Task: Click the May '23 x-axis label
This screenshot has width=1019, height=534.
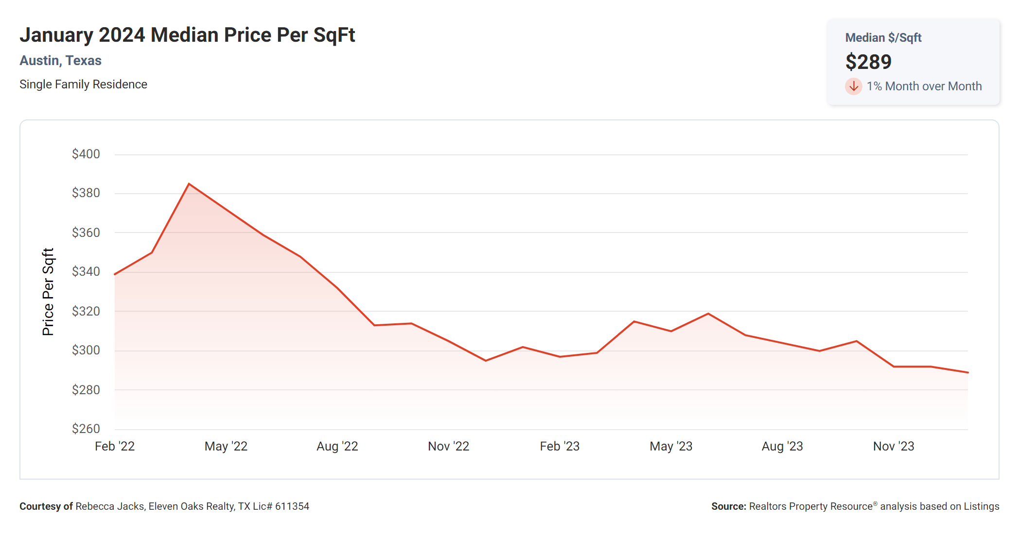Action: tap(671, 446)
